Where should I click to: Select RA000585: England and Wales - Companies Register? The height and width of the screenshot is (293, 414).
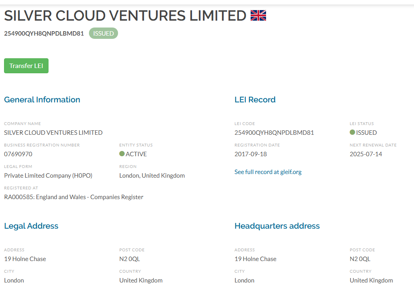pos(74,197)
